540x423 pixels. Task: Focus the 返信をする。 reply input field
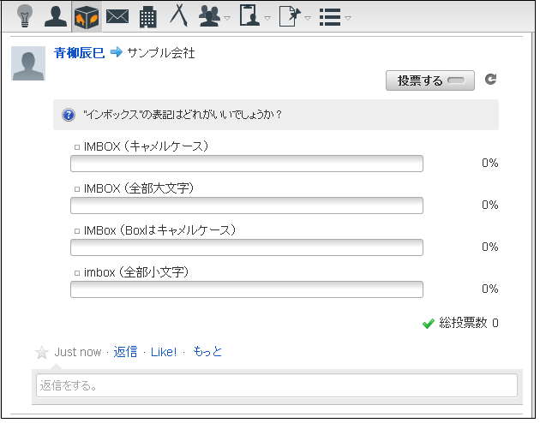click(x=277, y=385)
